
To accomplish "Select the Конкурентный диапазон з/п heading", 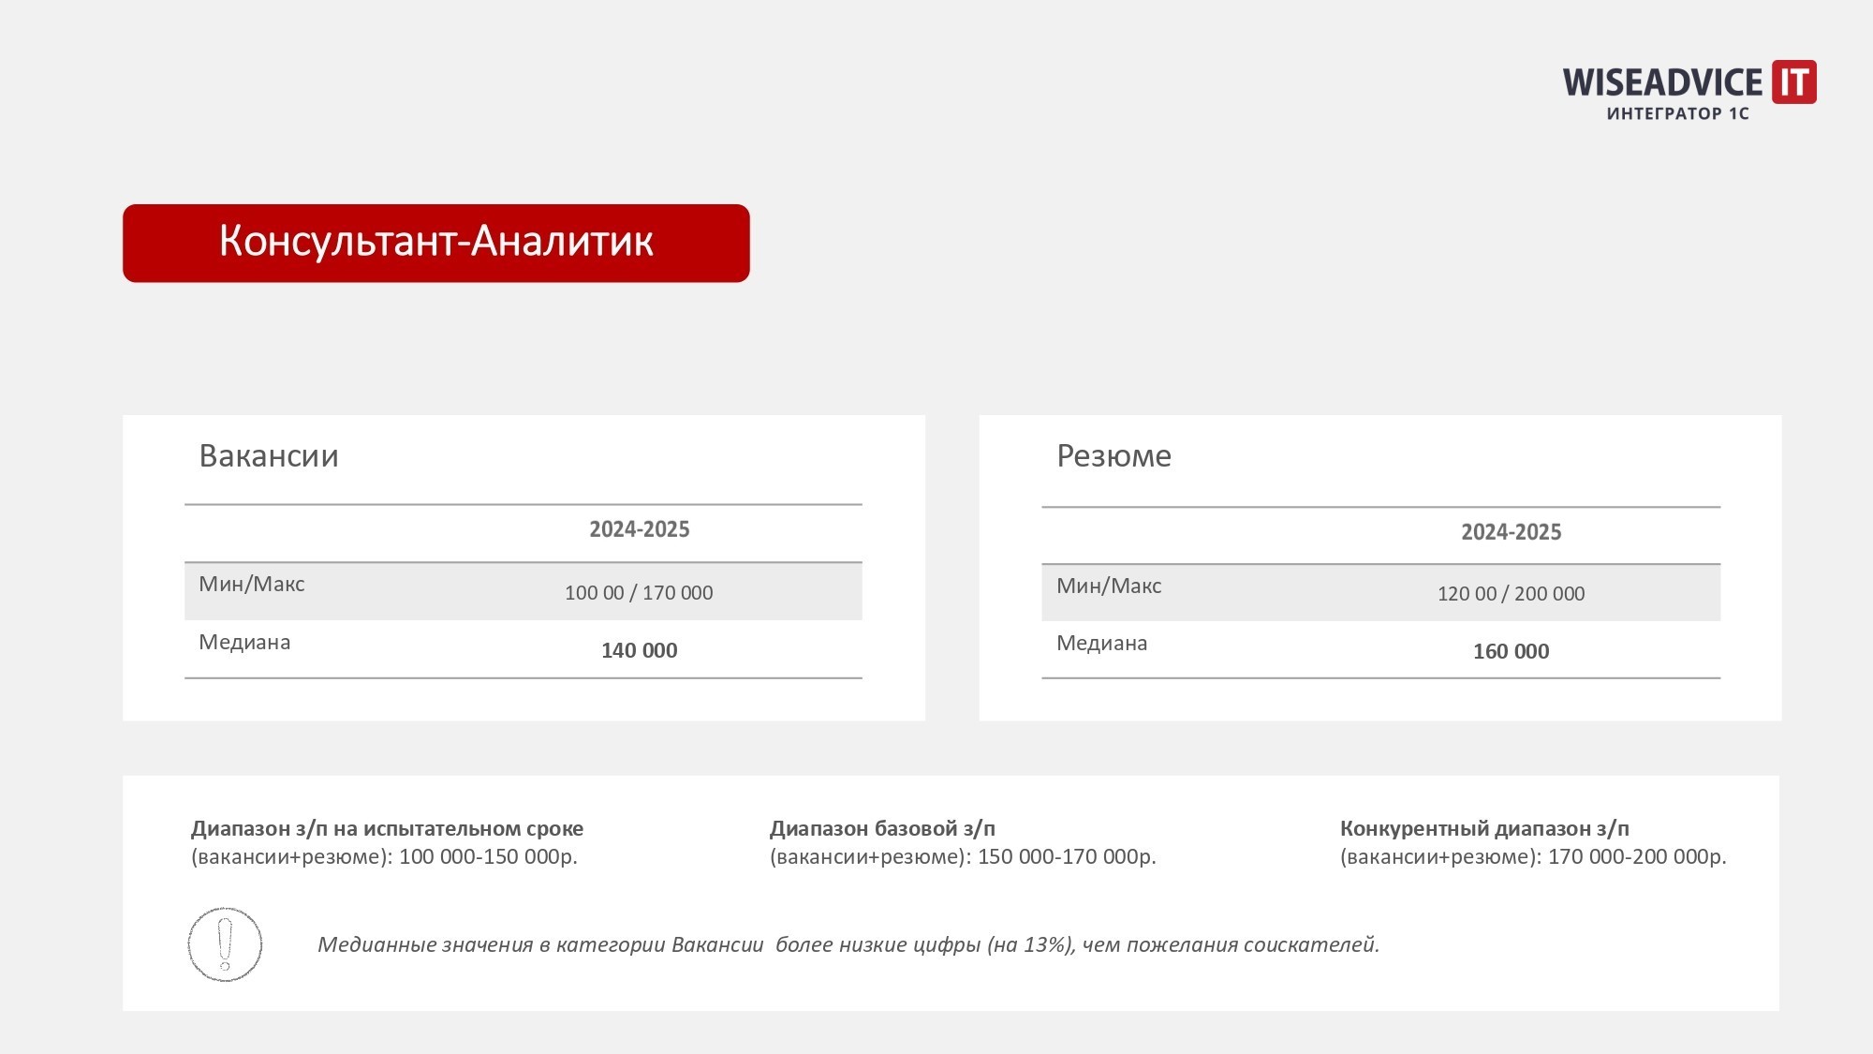I will coord(1484,829).
